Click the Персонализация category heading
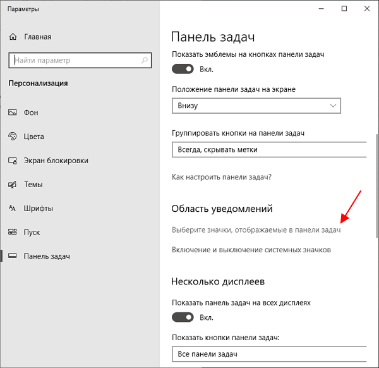This screenshot has width=379, height=368. tap(38, 83)
